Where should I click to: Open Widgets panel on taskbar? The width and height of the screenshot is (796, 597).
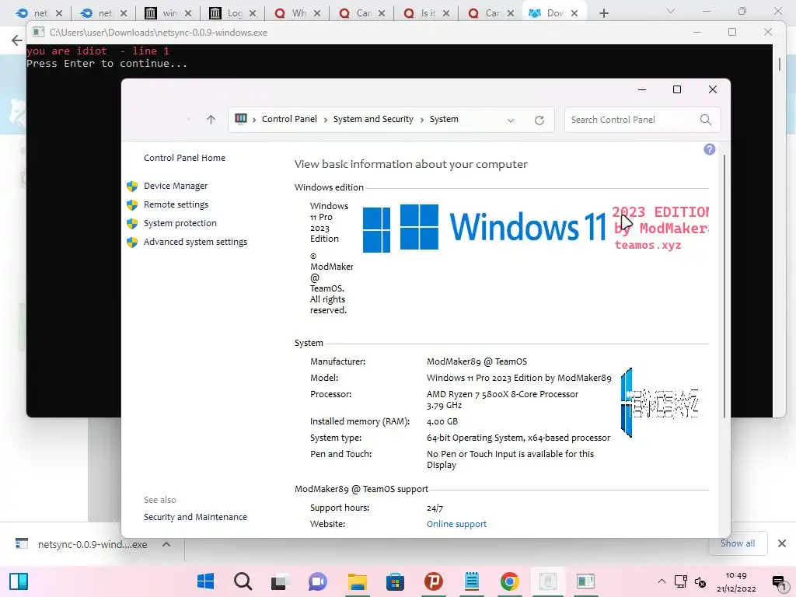(x=19, y=581)
